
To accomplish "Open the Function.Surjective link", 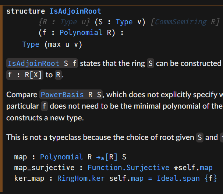I will (128, 167).
